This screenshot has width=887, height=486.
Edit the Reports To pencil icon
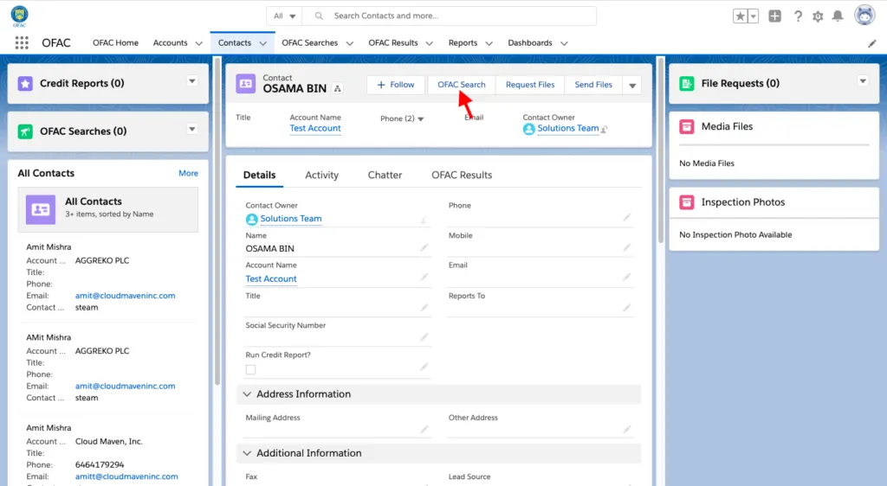(627, 307)
